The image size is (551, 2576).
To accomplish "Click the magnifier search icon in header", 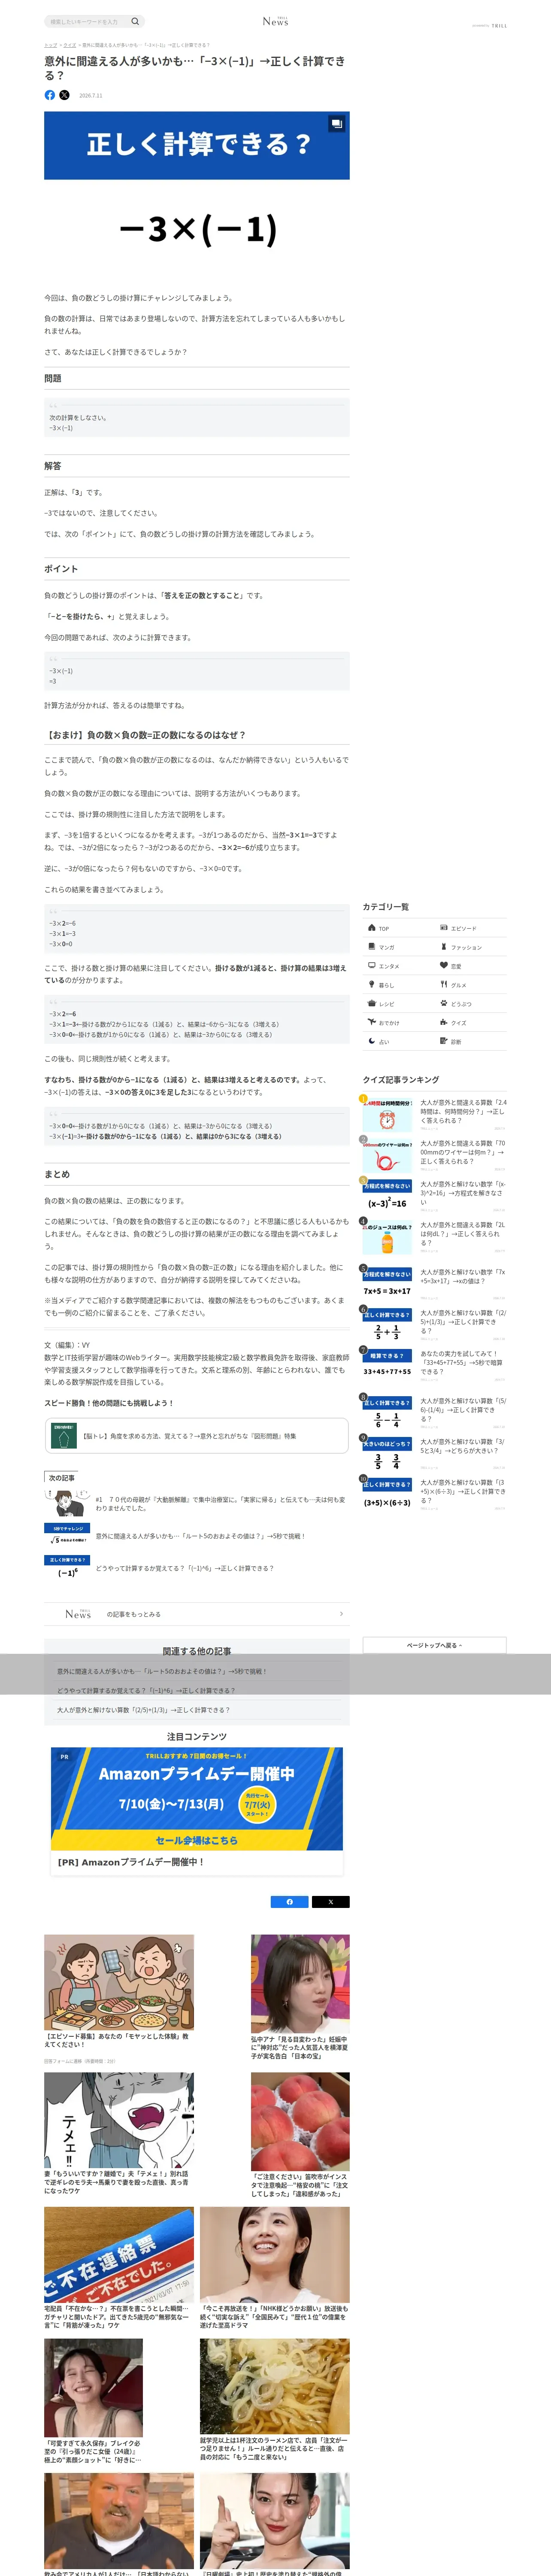I will [x=135, y=21].
